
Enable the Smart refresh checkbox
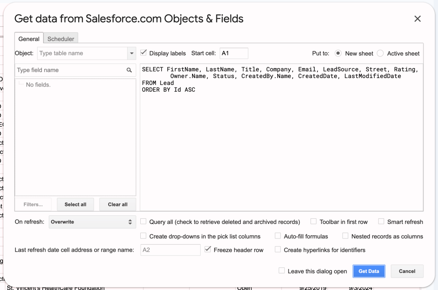click(x=381, y=221)
